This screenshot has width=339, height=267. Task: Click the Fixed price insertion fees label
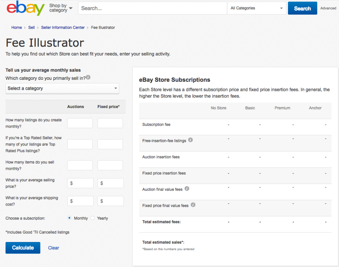(x=164, y=173)
